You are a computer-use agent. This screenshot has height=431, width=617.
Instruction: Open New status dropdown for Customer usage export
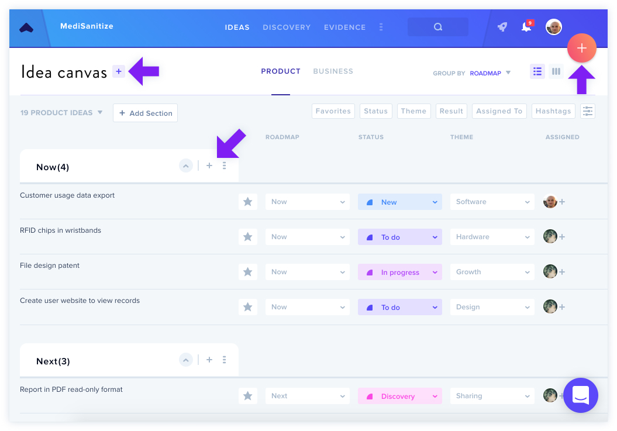[x=400, y=202]
